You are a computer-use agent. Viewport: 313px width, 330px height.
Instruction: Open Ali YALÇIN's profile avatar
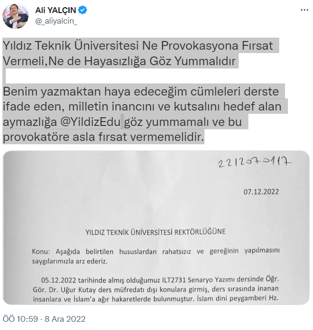pyautogui.click(x=15, y=15)
